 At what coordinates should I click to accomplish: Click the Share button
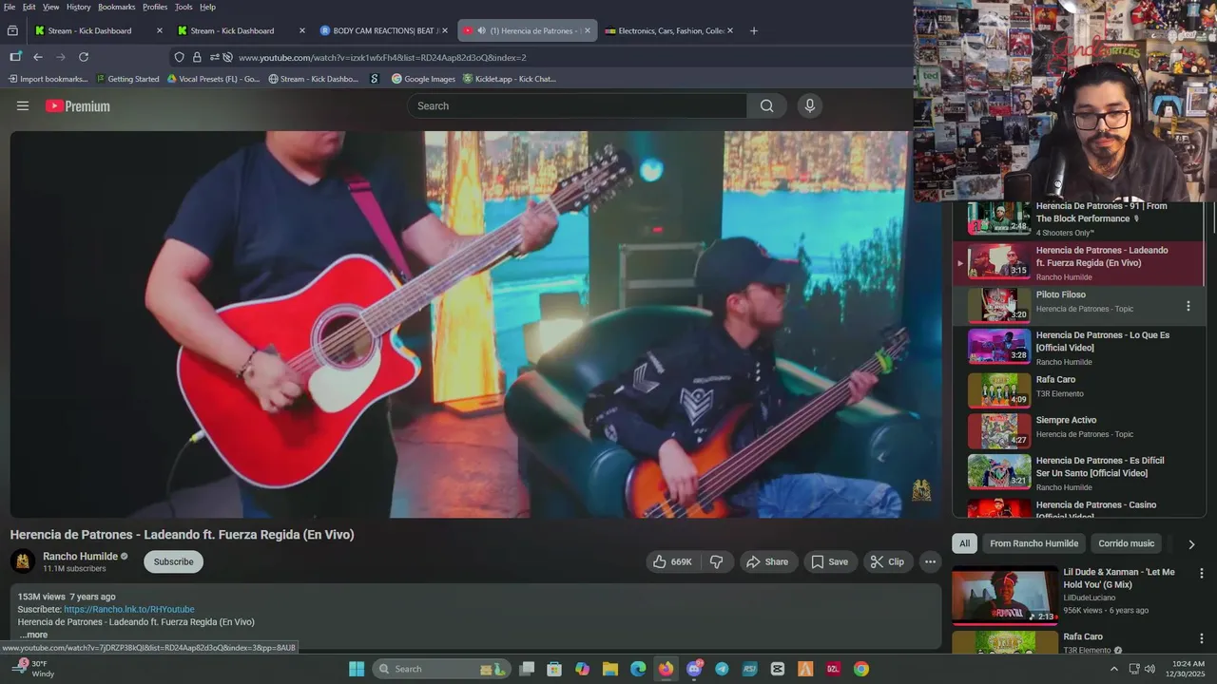pyautogui.click(x=767, y=561)
